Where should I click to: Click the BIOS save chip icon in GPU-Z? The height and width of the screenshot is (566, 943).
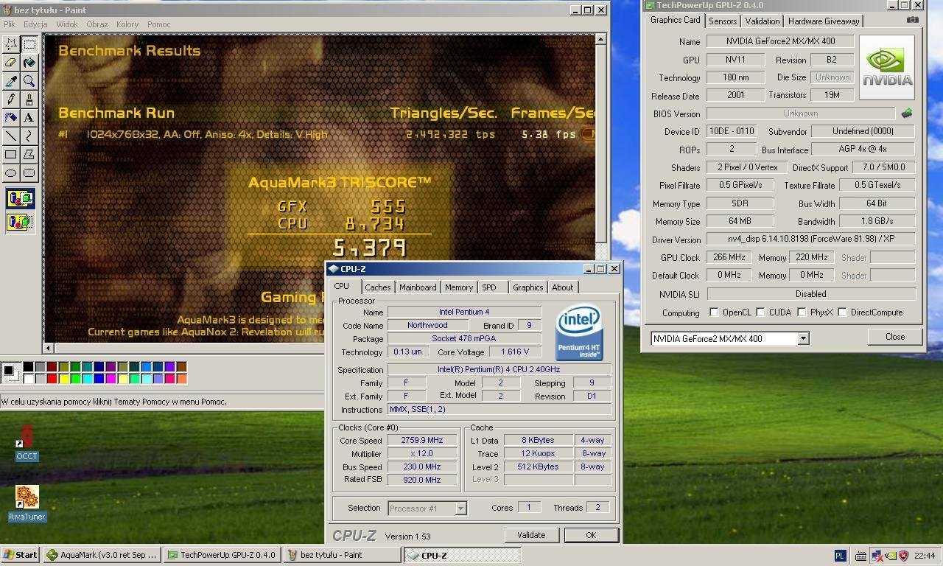click(x=906, y=113)
